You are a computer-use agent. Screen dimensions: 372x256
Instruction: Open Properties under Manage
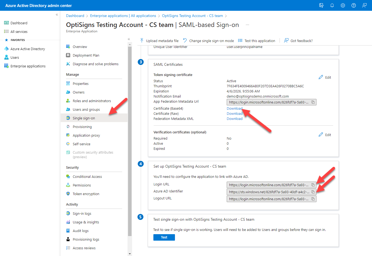(81, 84)
